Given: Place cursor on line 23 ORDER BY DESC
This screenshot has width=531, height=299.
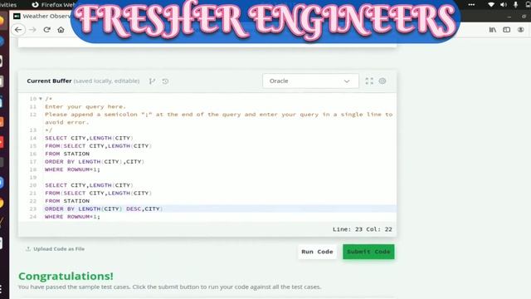Looking at the screenshot, I should tap(104, 208).
